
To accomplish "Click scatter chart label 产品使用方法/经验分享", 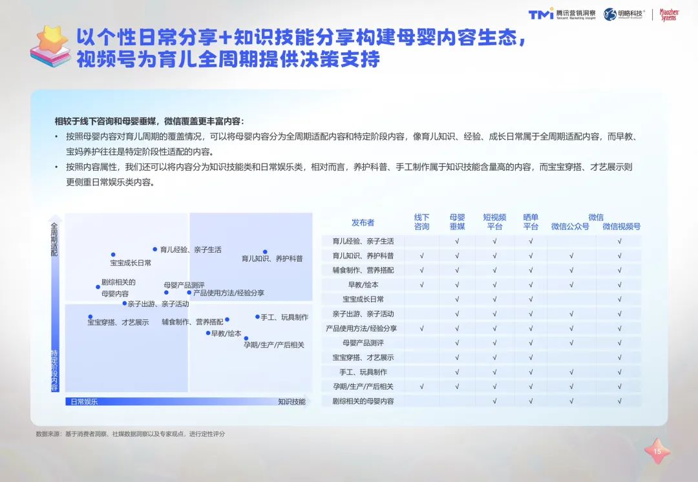I will coord(228,293).
